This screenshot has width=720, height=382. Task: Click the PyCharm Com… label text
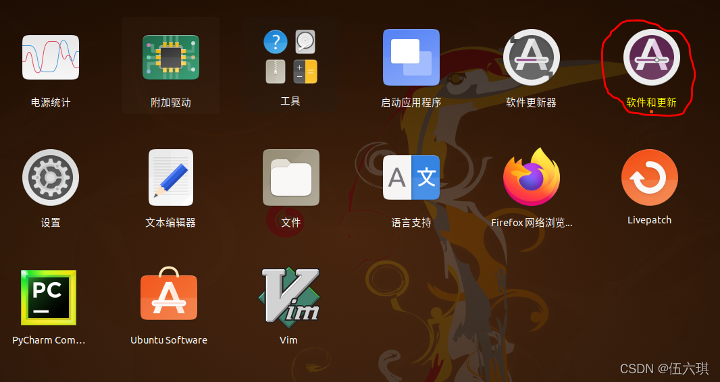49,340
